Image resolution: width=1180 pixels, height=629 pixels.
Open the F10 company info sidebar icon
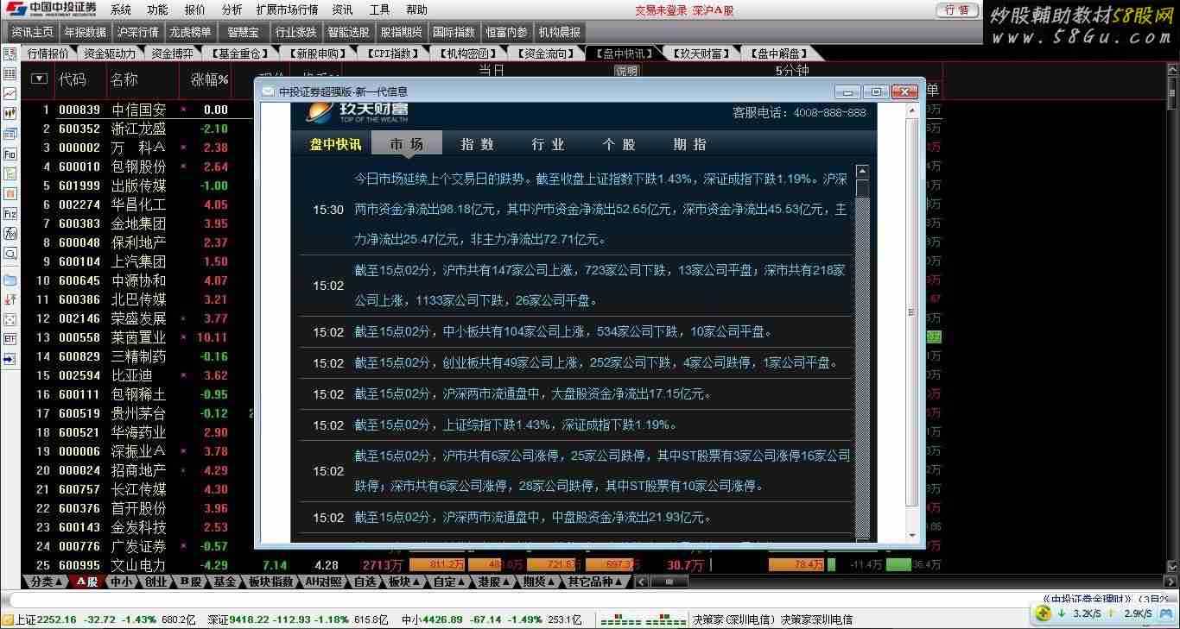click(x=10, y=154)
